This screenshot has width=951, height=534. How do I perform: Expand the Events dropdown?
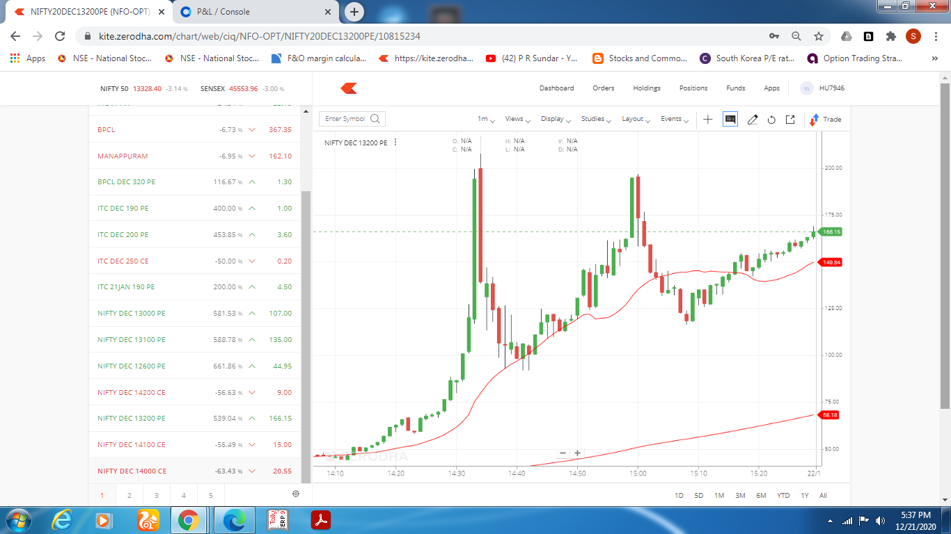tap(675, 120)
